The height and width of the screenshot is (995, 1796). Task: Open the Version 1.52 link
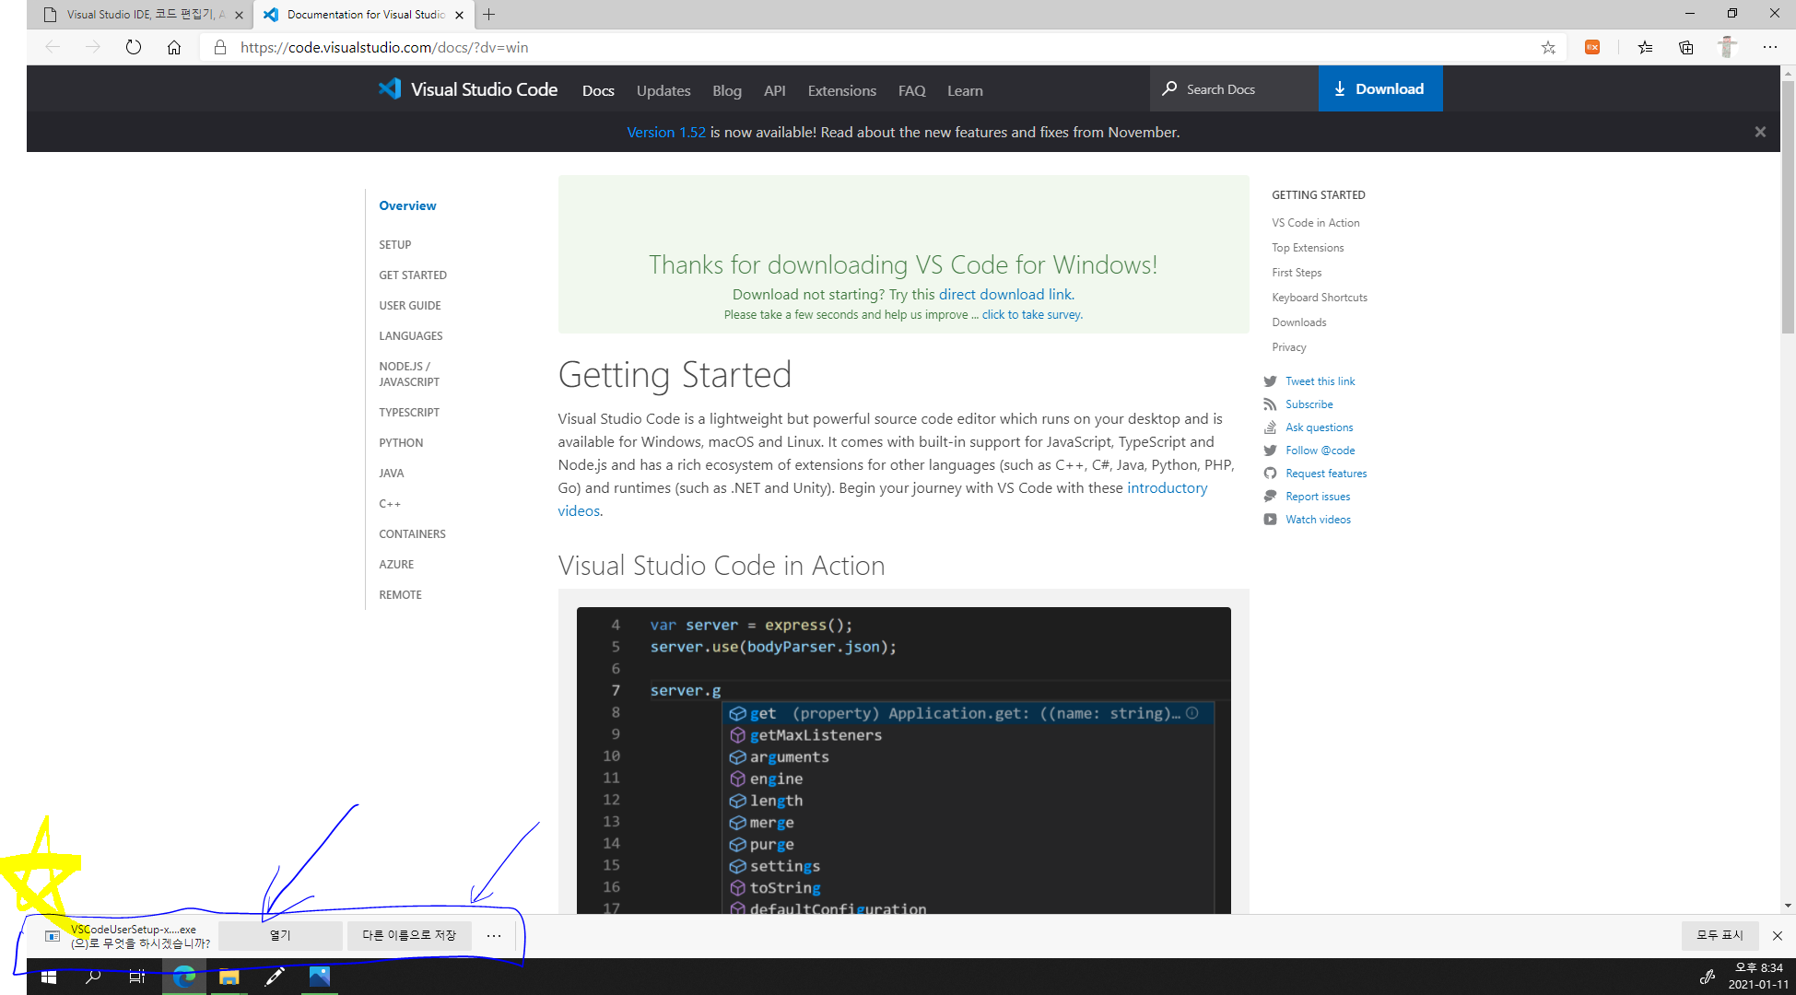[x=666, y=132]
